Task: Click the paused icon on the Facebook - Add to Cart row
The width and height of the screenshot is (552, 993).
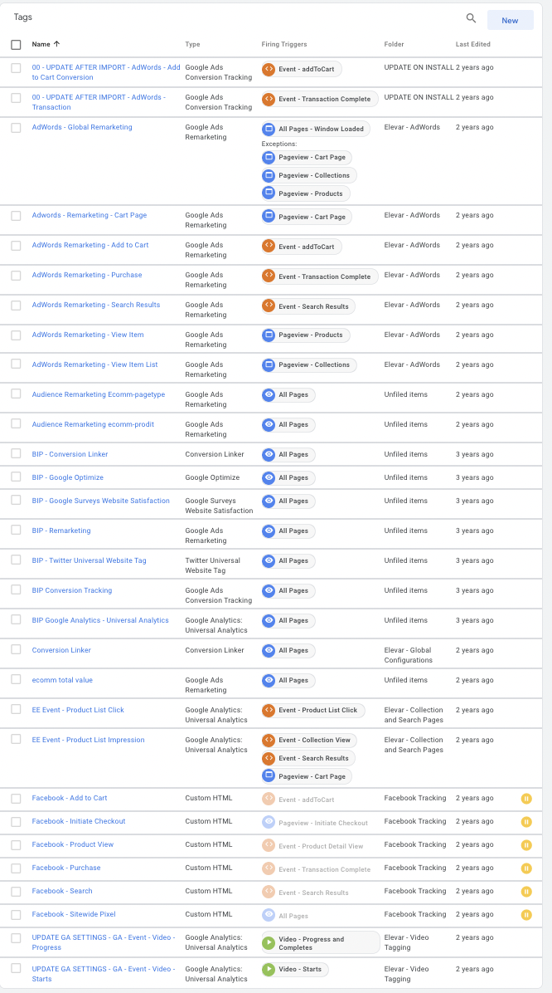Action: click(526, 799)
